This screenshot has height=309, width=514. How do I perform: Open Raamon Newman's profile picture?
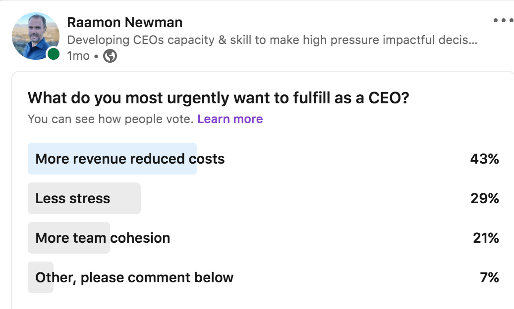tap(36, 36)
